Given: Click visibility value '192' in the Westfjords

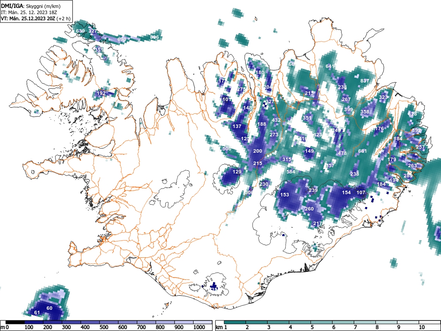Looking at the screenshot, I should (101, 93).
